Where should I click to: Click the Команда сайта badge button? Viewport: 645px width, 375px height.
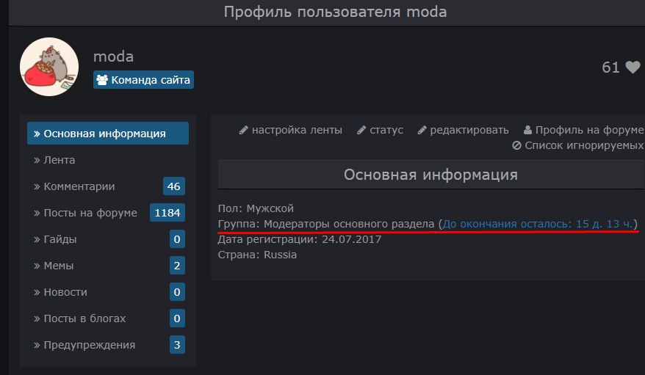coord(144,80)
